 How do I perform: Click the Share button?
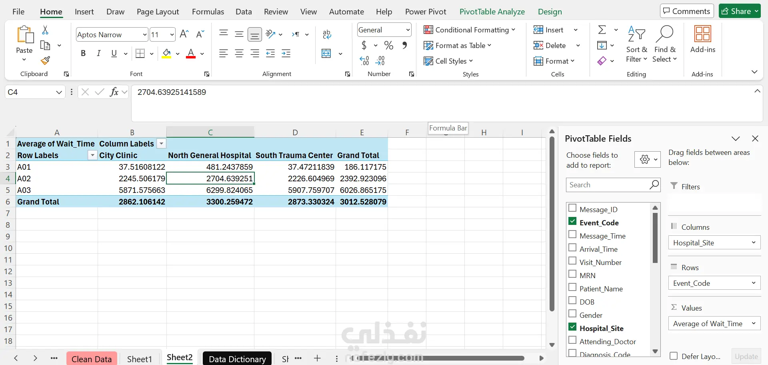coord(740,11)
